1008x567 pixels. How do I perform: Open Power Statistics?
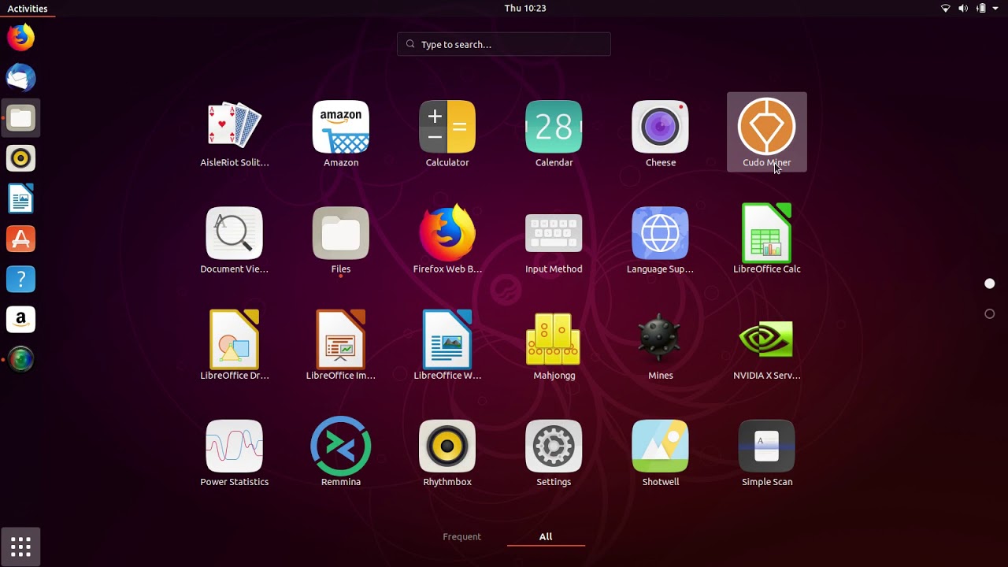point(234,451)
